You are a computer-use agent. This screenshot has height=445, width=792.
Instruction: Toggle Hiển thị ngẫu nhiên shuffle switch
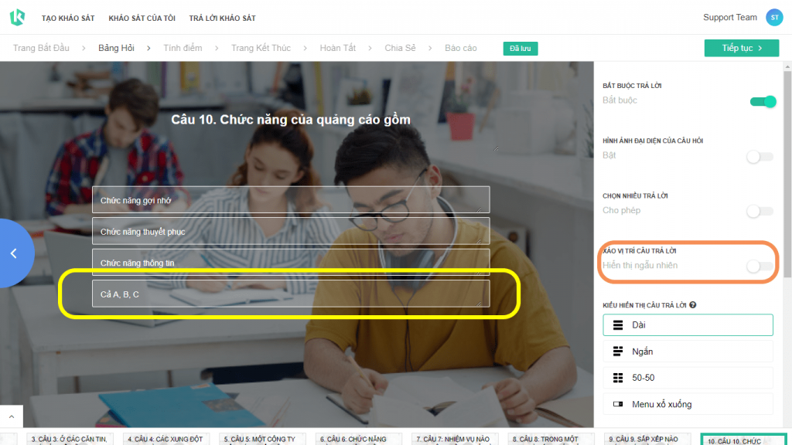pyautogui.click(x=760, y=266)
